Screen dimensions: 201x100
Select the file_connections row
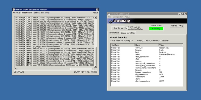click(146, 74)
